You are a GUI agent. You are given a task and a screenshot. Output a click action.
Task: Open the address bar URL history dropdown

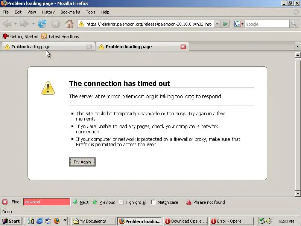217,24
